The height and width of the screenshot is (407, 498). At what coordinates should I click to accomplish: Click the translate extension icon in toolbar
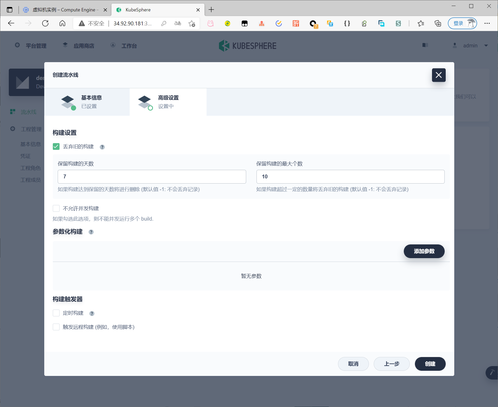tap(330, 24)
